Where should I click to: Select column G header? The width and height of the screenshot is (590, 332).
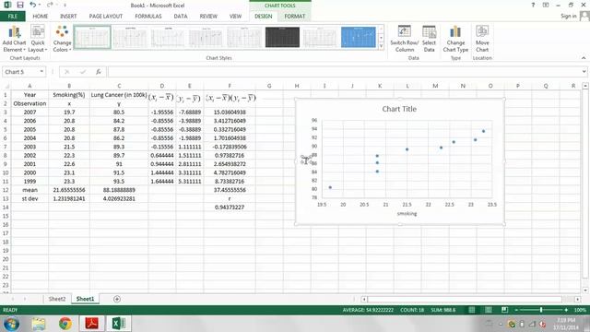269,86
